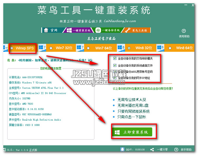Click the QQ群 penguin icon
This screenshot has height=155, width=198.
pyautogui.click(x=122, y=149)
